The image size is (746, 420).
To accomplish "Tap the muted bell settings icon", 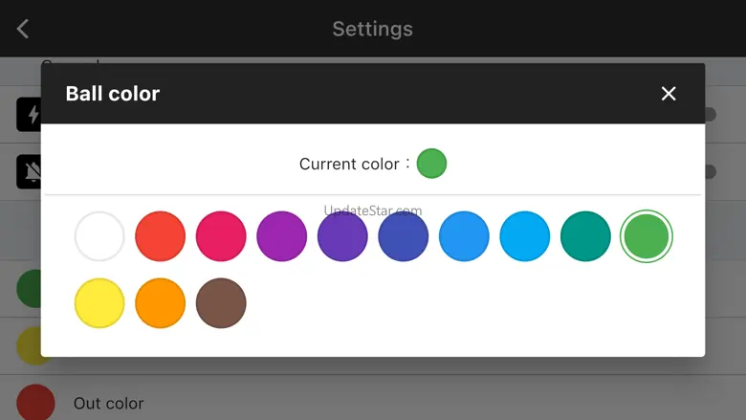I will coord(30,171).
